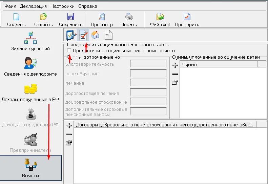Edit selected children's education sum entry
268x184 pixels.
pos(175,83)
